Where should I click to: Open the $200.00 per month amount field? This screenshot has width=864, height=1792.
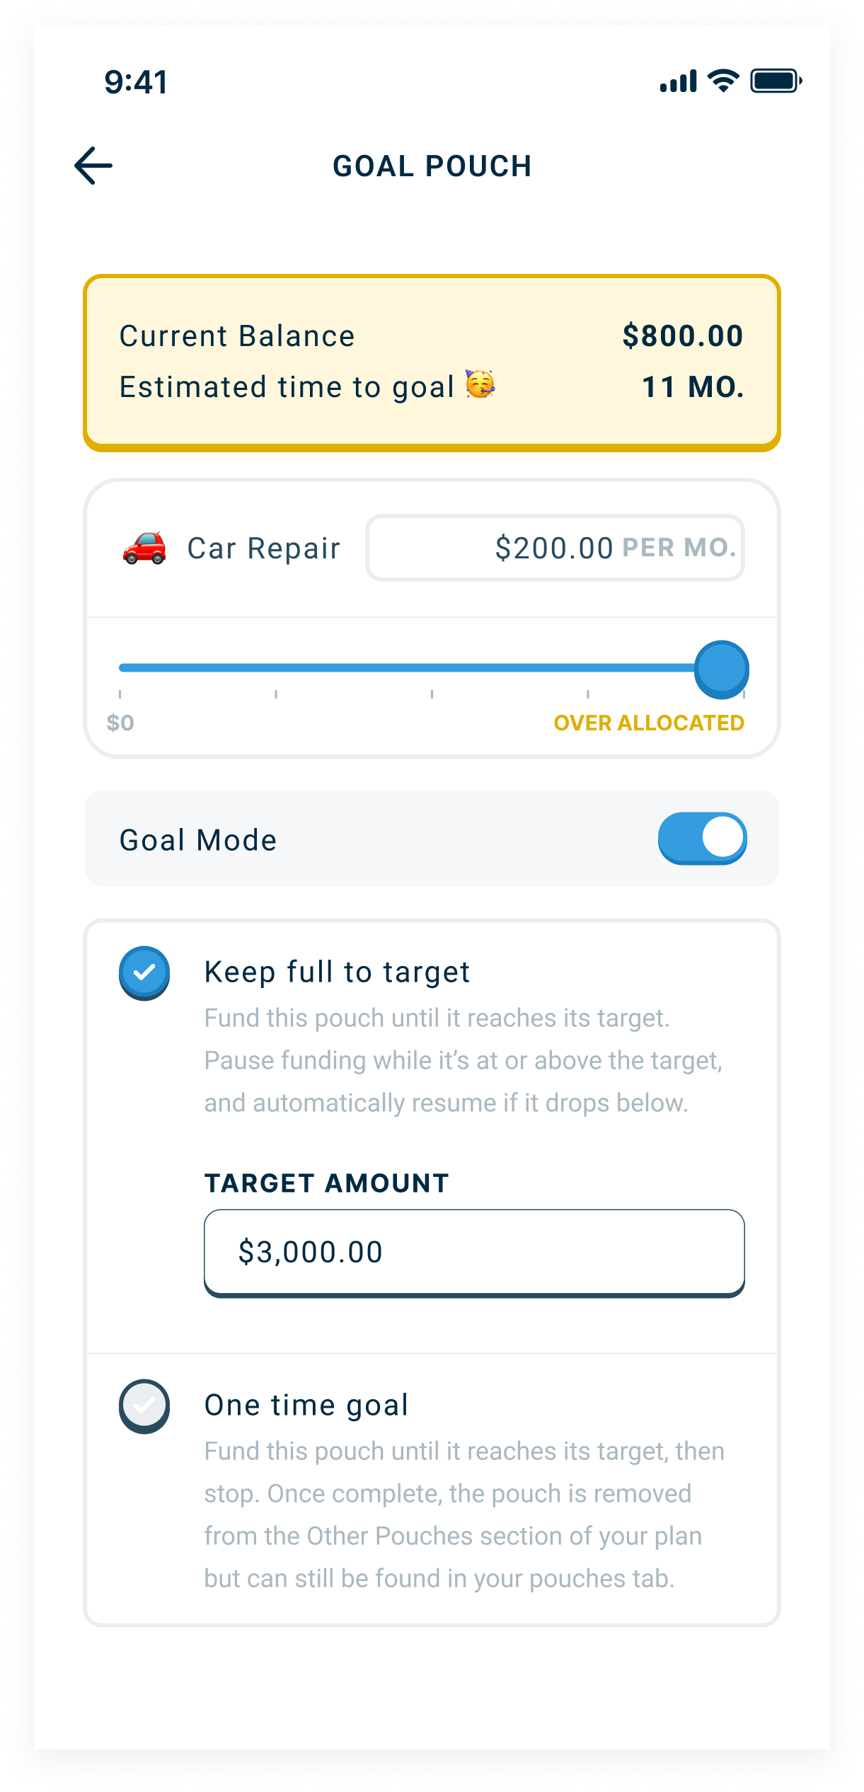(x=553, y=548)
